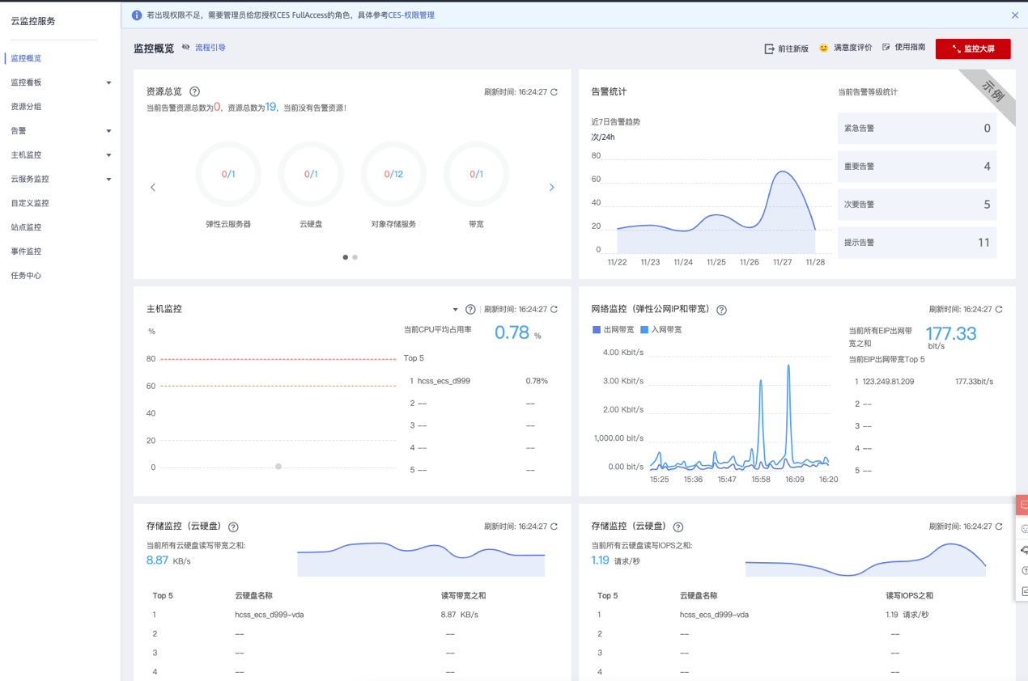Open the CES-权限管理 link
Screen dimensions: 1028x681
(411, 15)
